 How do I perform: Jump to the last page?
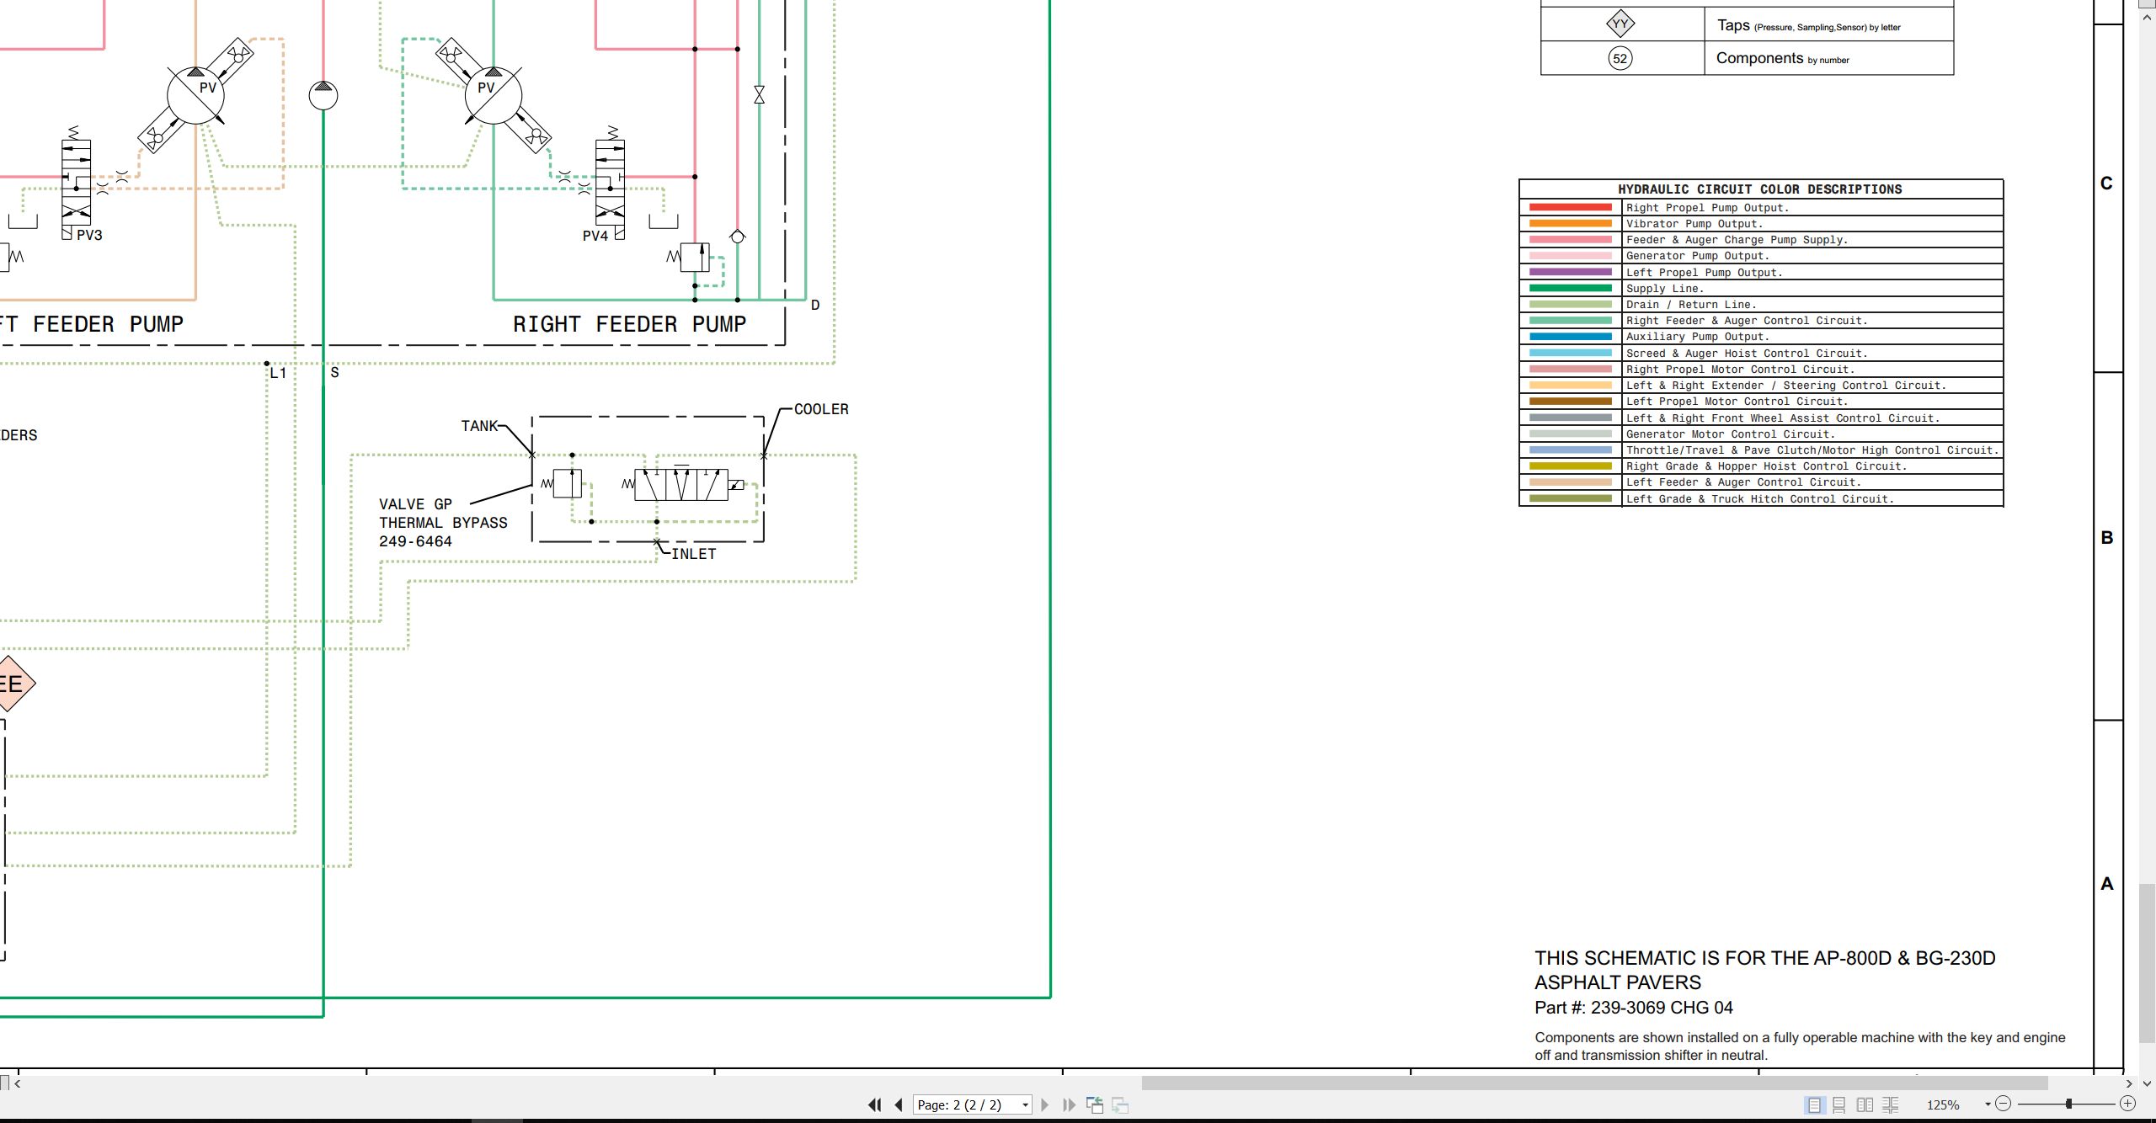pos(1070,1104)
